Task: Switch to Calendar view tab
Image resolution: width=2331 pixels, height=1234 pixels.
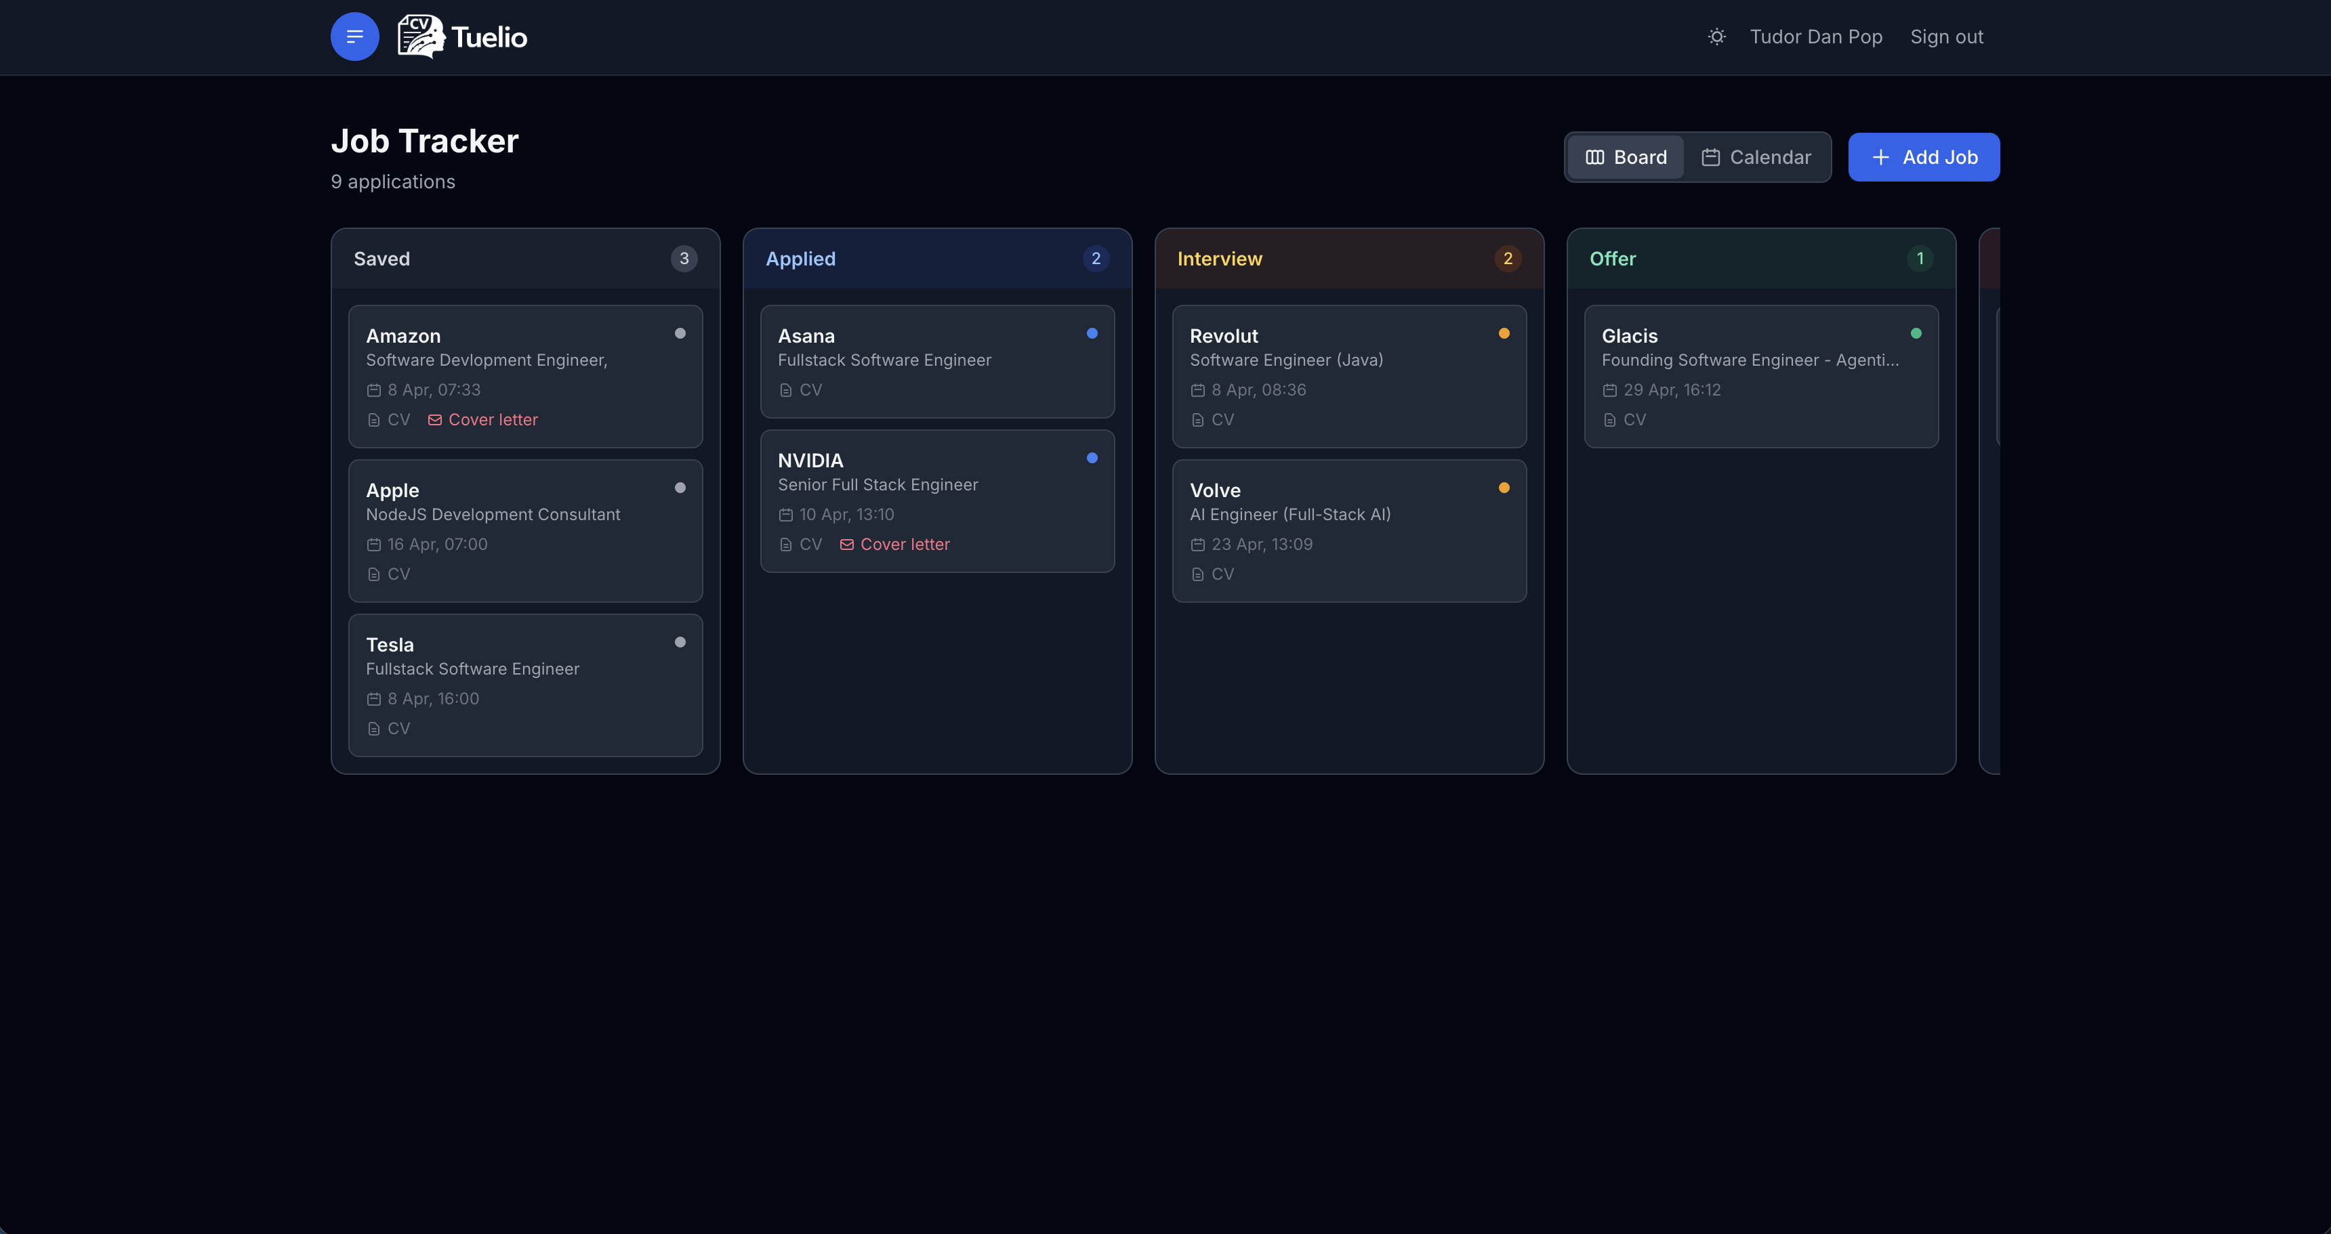Action: 1756,157
